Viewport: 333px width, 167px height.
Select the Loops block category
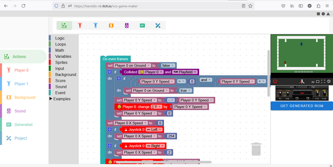(60, 44)
